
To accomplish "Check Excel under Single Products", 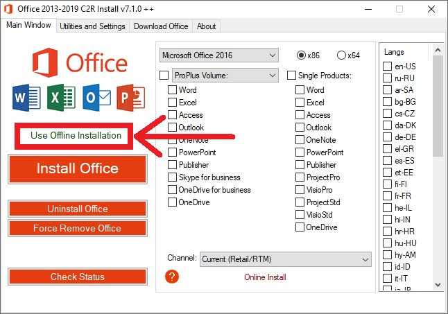I will (300, 102).
